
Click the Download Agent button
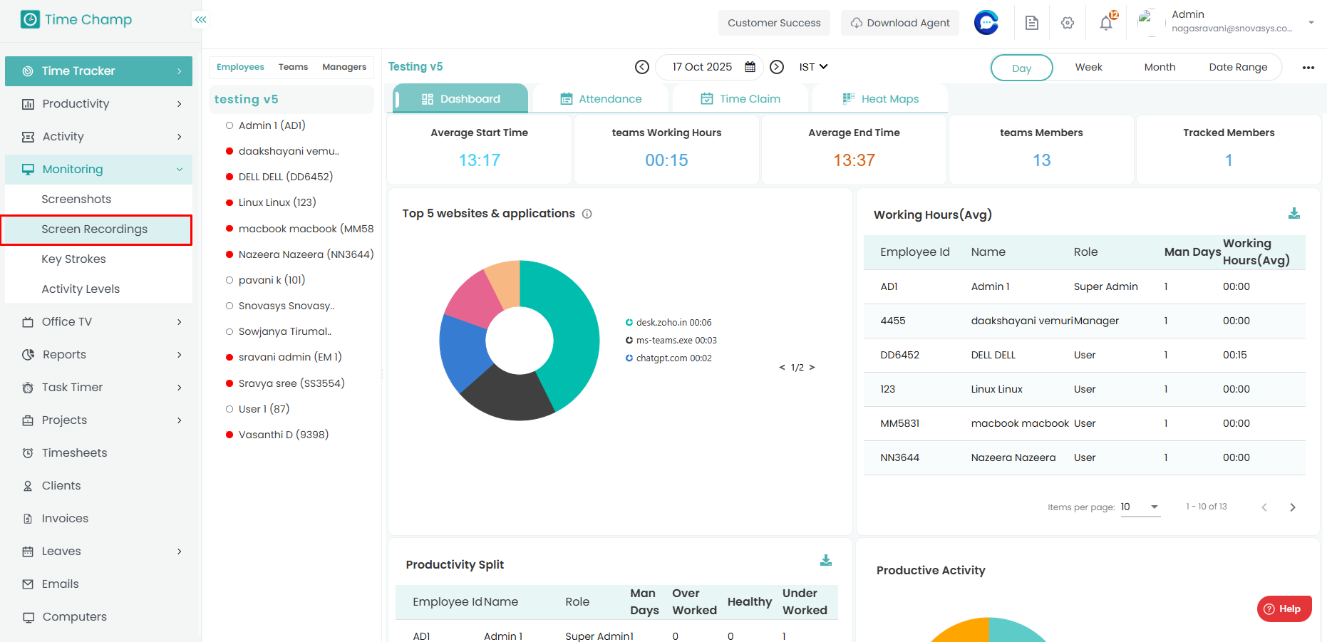click(x=899, y=23)
